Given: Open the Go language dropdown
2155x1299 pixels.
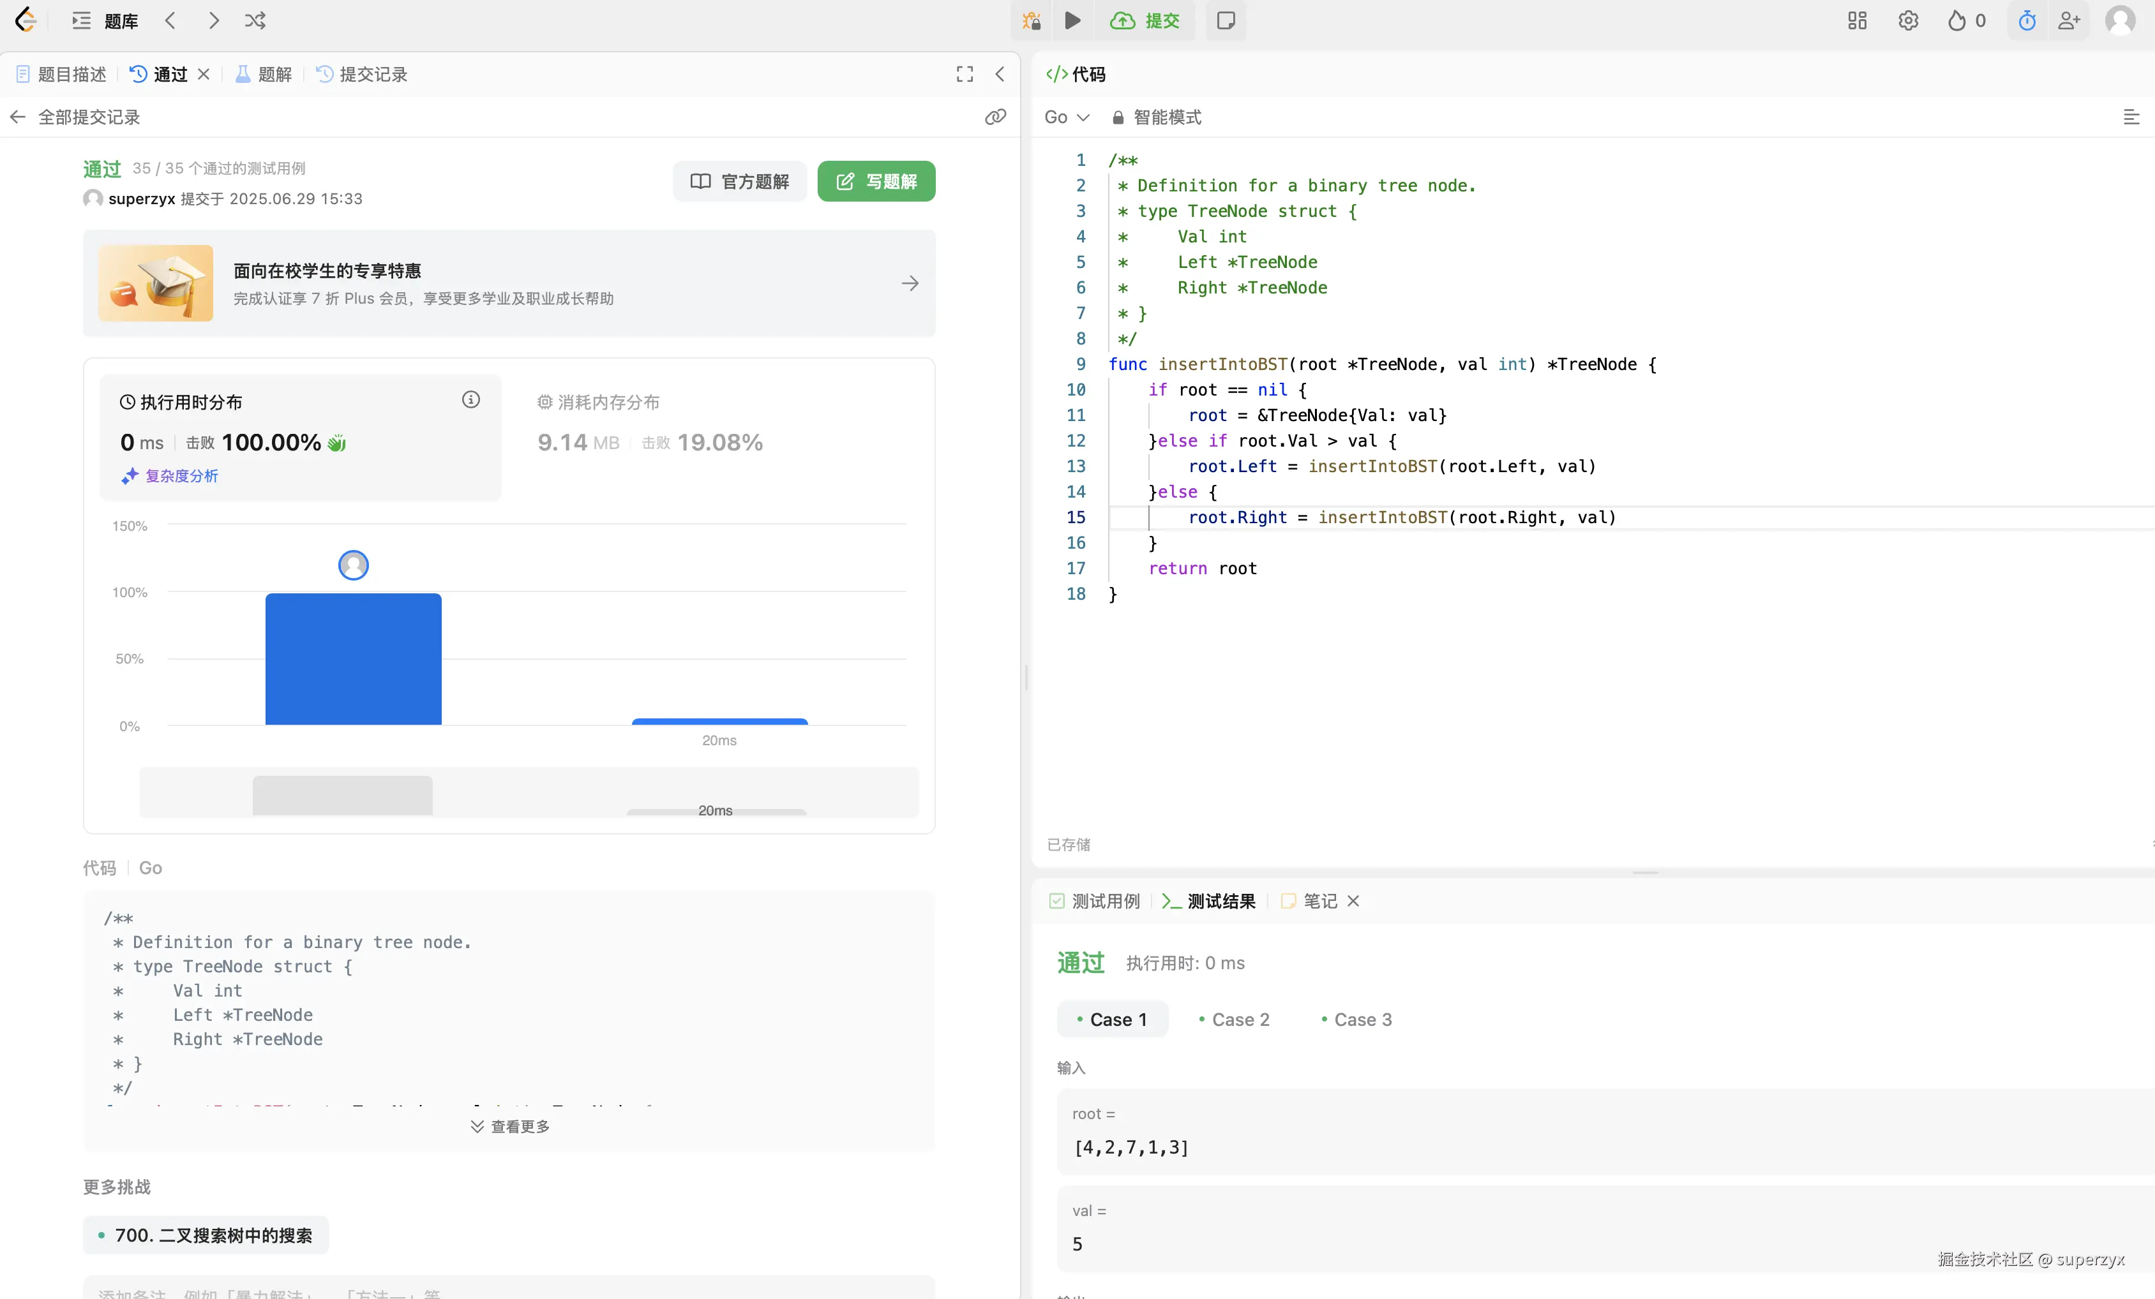Looking at the screenshot, I should (x=1065, y=117).
